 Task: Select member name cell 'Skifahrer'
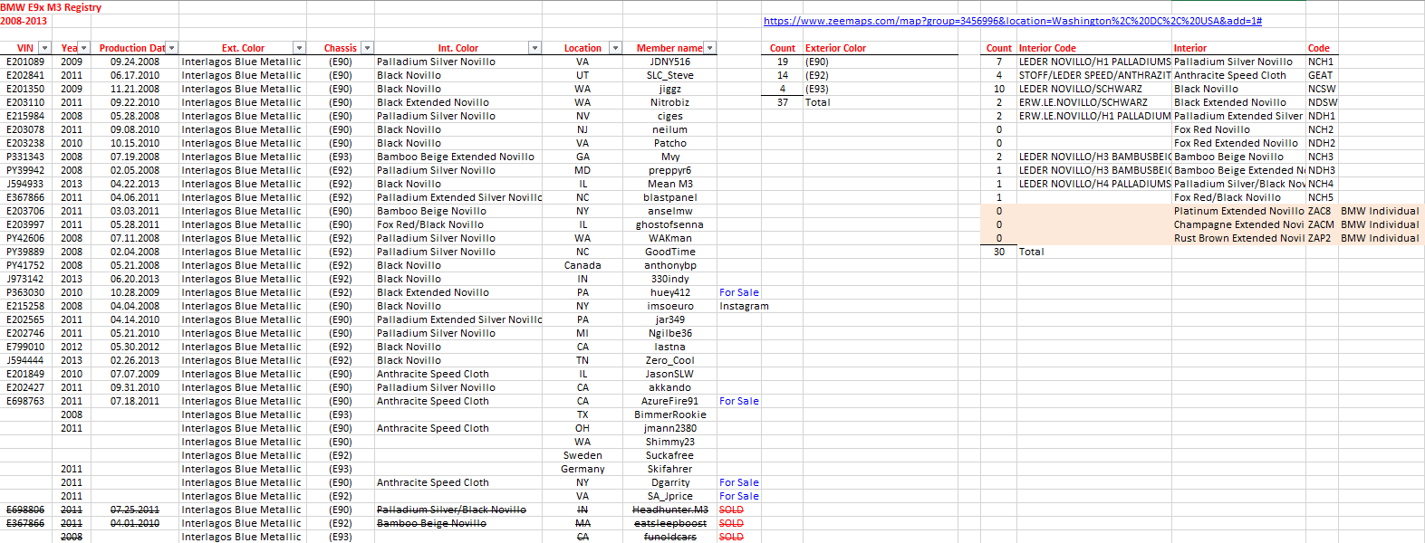(670, 469)
